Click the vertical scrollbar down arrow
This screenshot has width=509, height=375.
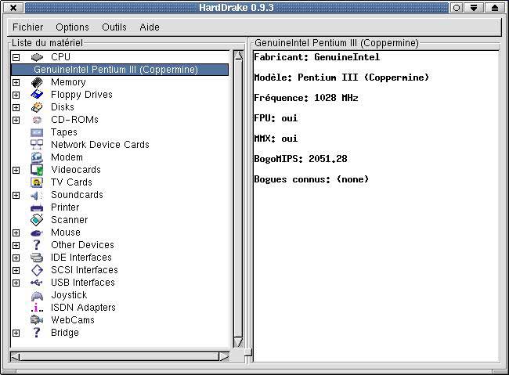coord(238,342)
